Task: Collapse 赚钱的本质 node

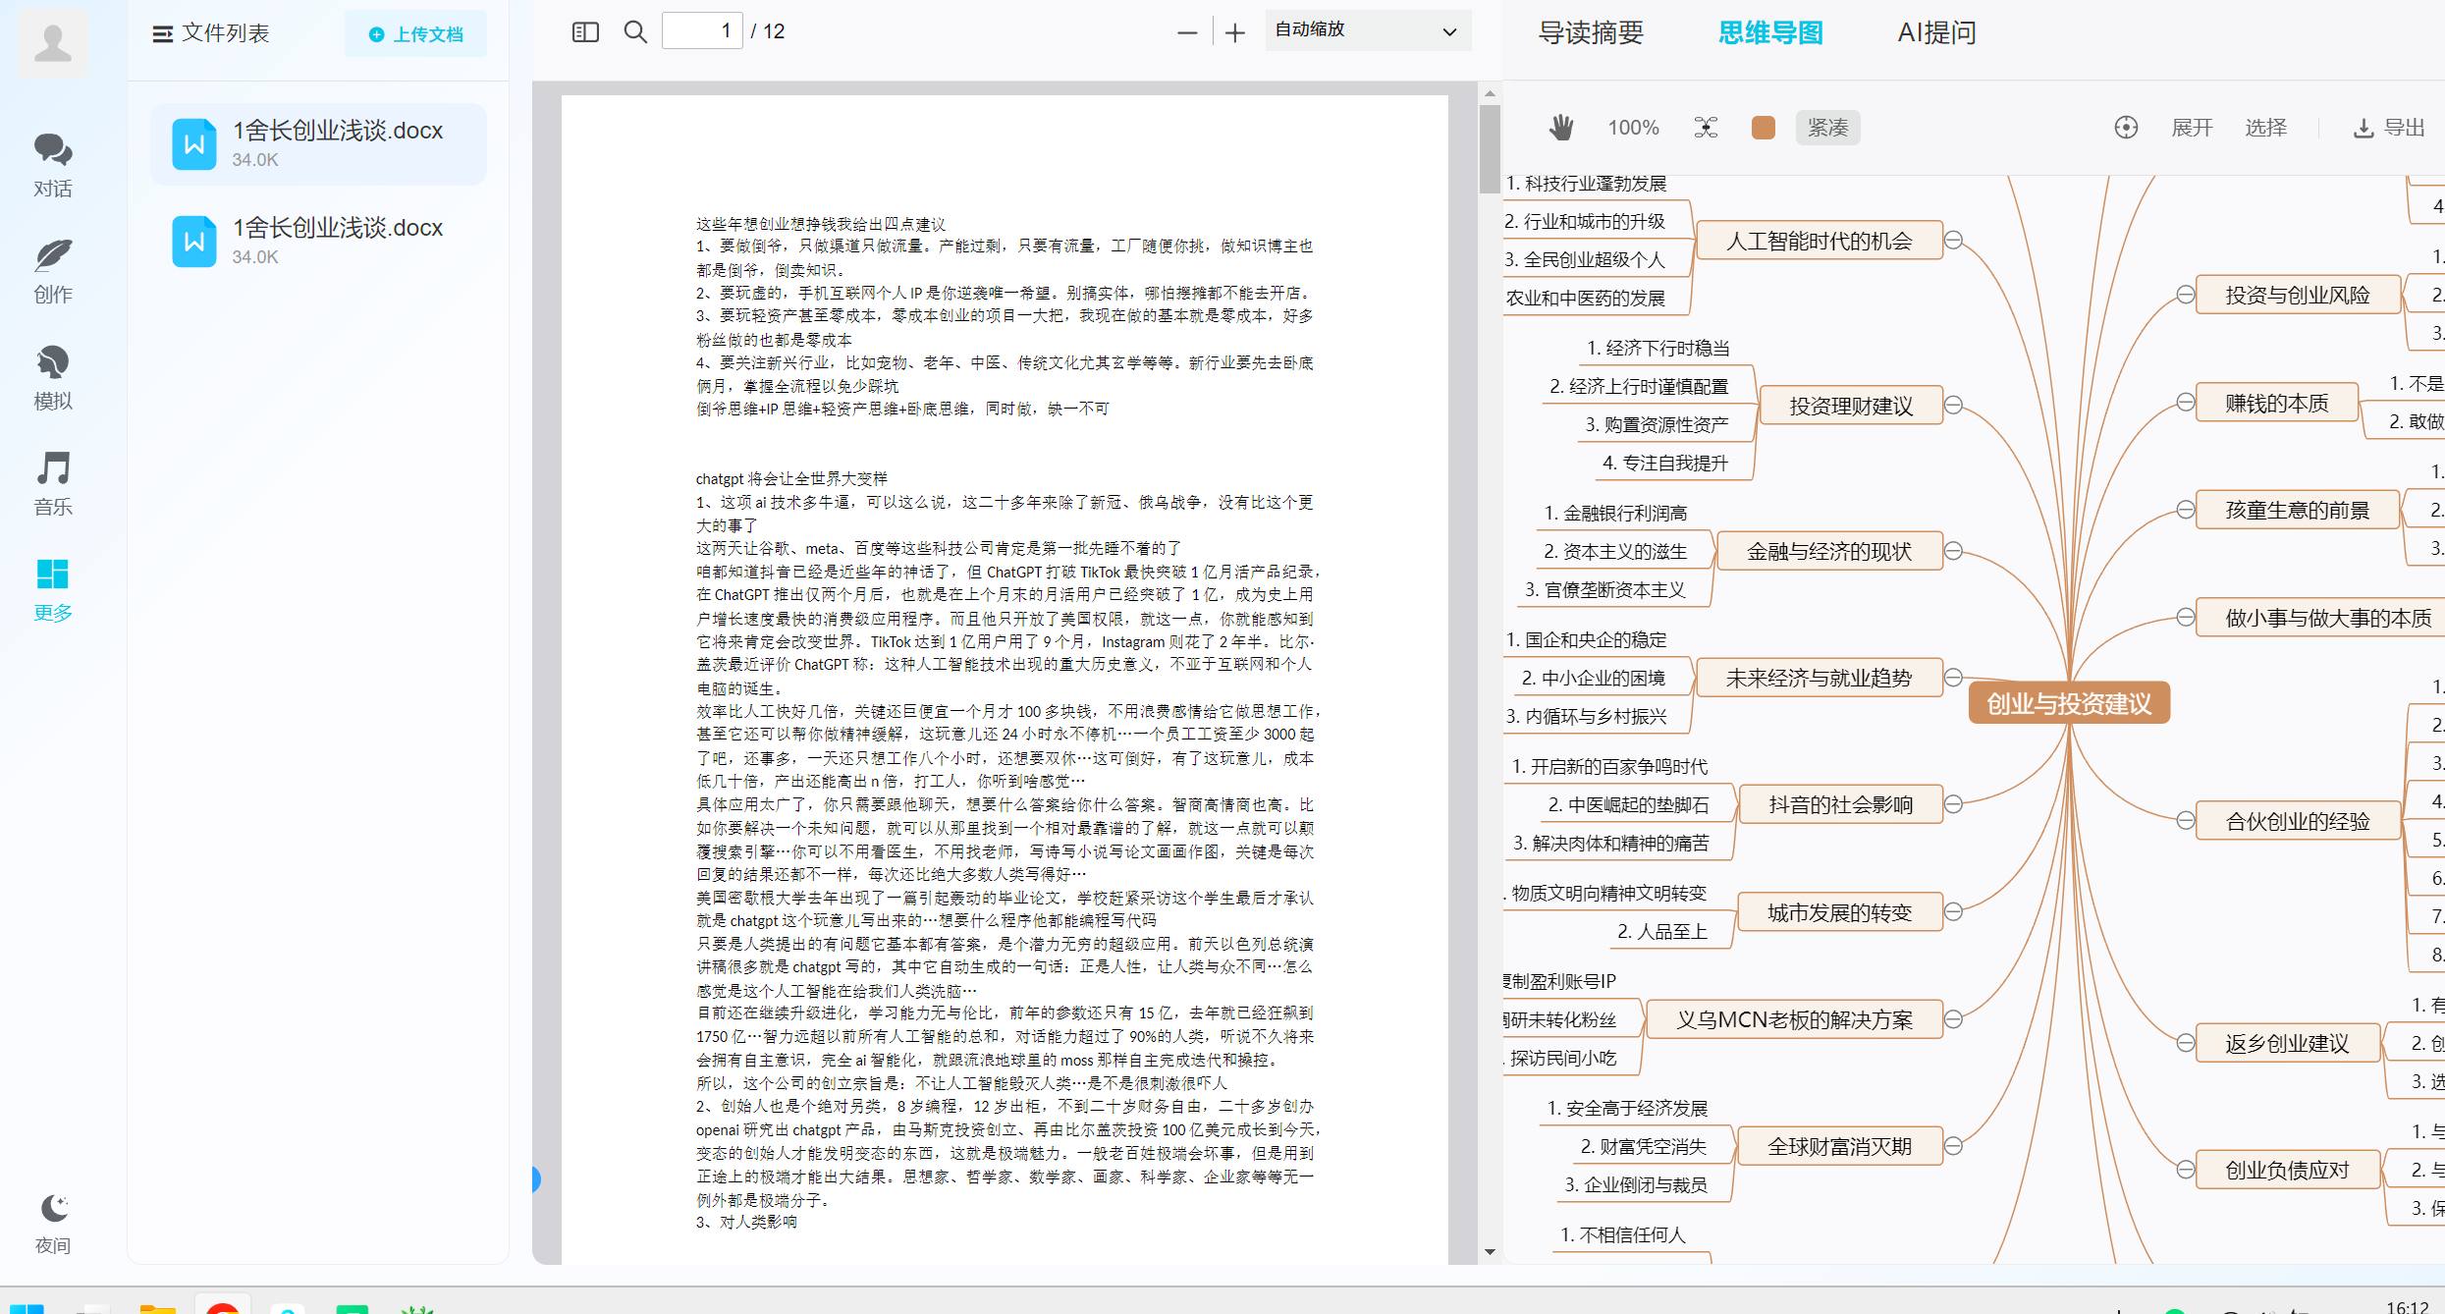Action: (x=2186, y=402)
